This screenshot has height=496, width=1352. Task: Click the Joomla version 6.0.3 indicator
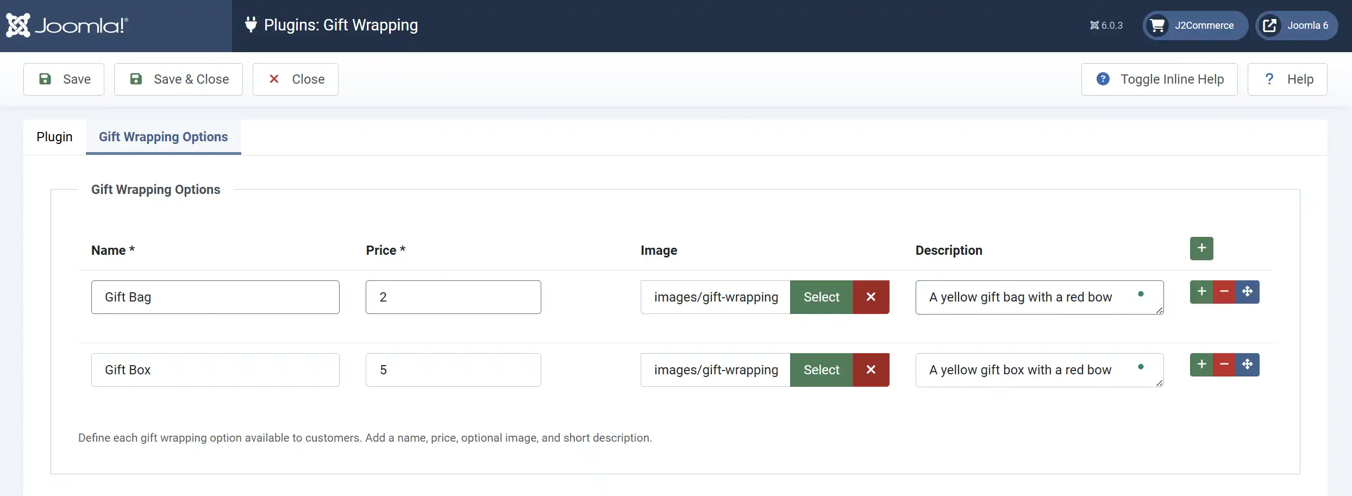(1106, 26)
